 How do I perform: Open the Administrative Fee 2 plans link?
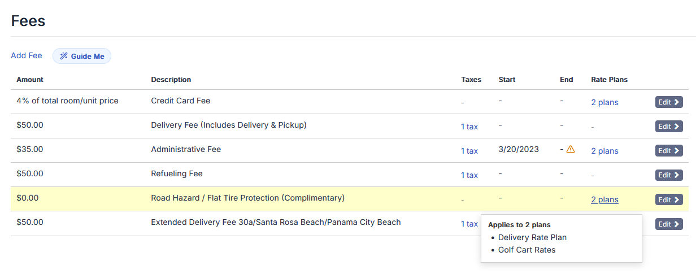click(x=604, y=151)
